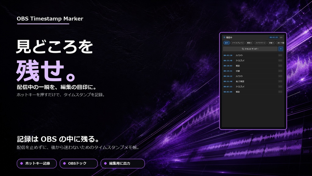Click the large purple 残せ。 headline

pyautogui.click(x=46, y=71)
